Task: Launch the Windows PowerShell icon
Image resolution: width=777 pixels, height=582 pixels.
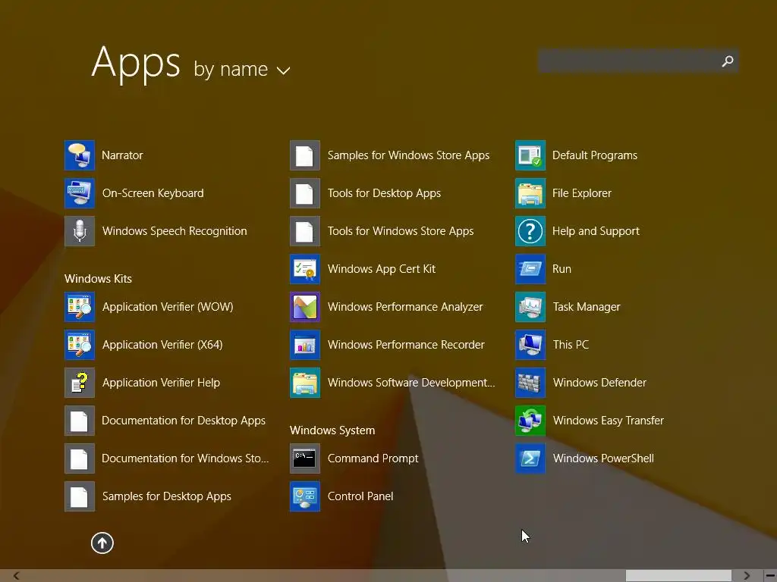Action: pos(530,458)
